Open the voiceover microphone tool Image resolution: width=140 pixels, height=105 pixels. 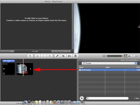57,56
